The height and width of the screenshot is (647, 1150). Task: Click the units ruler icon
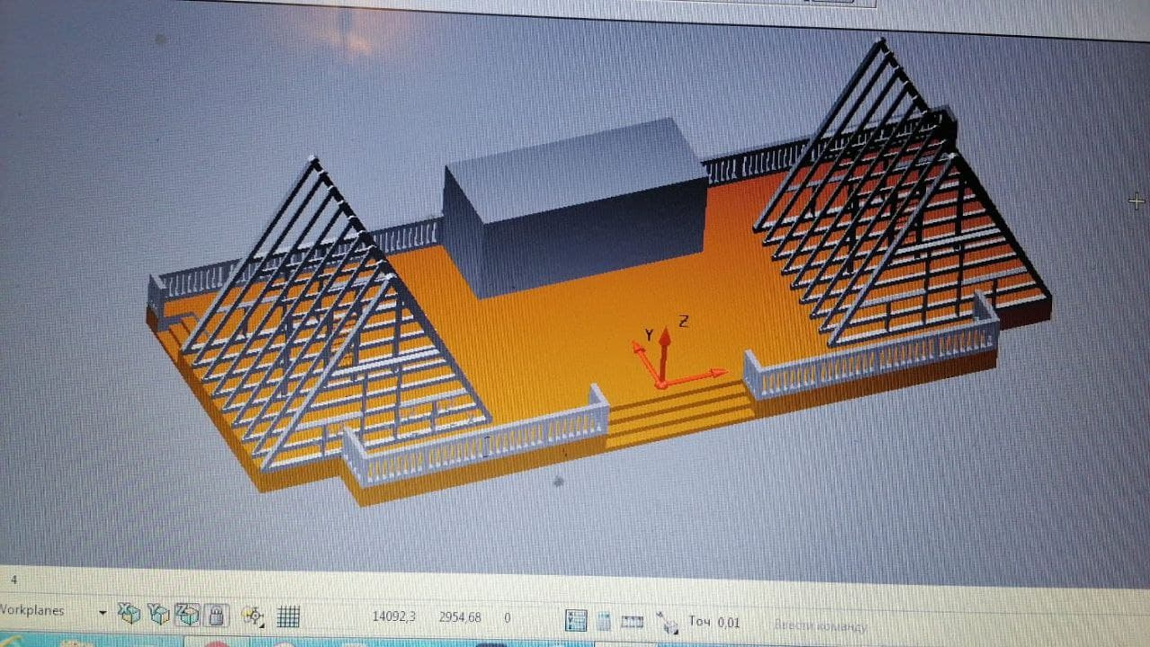click(632, 621)
